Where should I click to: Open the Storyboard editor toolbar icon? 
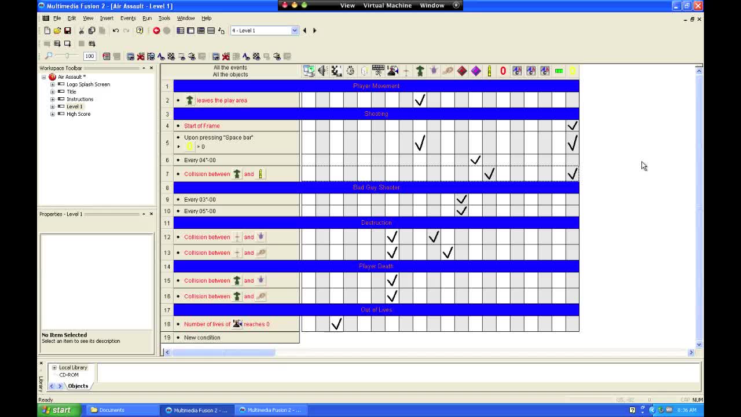tap(181, 31)
